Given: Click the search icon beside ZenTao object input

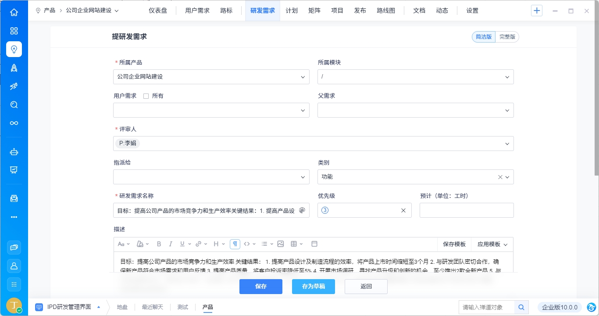Looking at the screenshot, I should coord(521,307).
